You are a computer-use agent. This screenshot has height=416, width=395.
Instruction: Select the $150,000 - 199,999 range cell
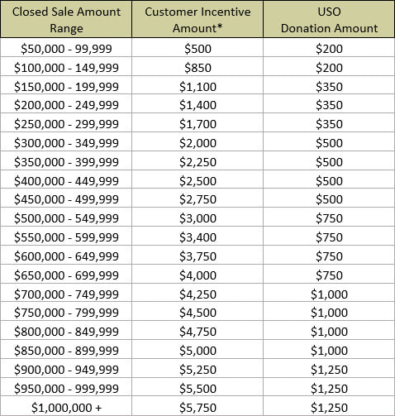point(66,86)
